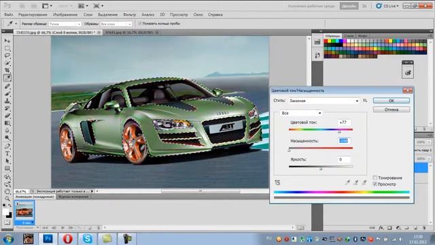
Task: Open the Фильтр menu
Action: [x=129, y=15]
